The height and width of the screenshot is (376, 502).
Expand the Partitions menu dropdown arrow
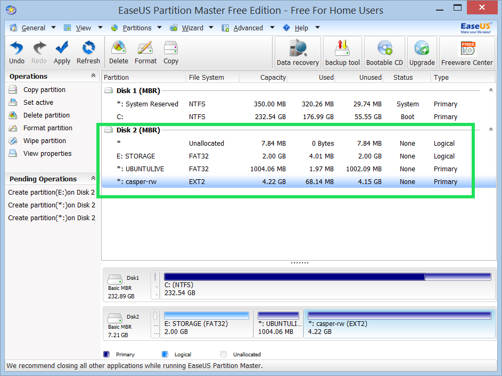pyautogui.click(x=159, y=28)
